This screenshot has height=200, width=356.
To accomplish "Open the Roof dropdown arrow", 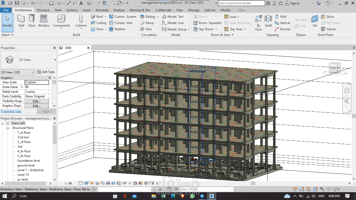I will coord(106,17).
